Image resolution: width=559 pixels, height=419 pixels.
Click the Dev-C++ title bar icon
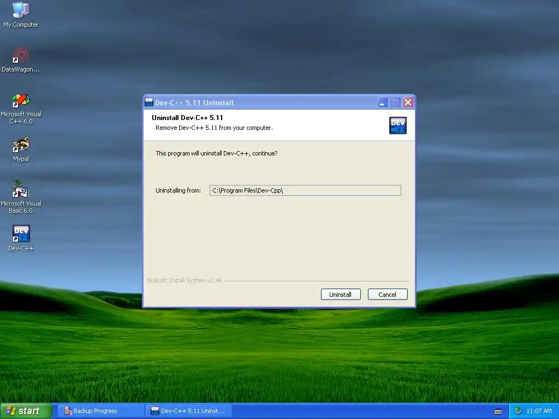click(149, 102)
